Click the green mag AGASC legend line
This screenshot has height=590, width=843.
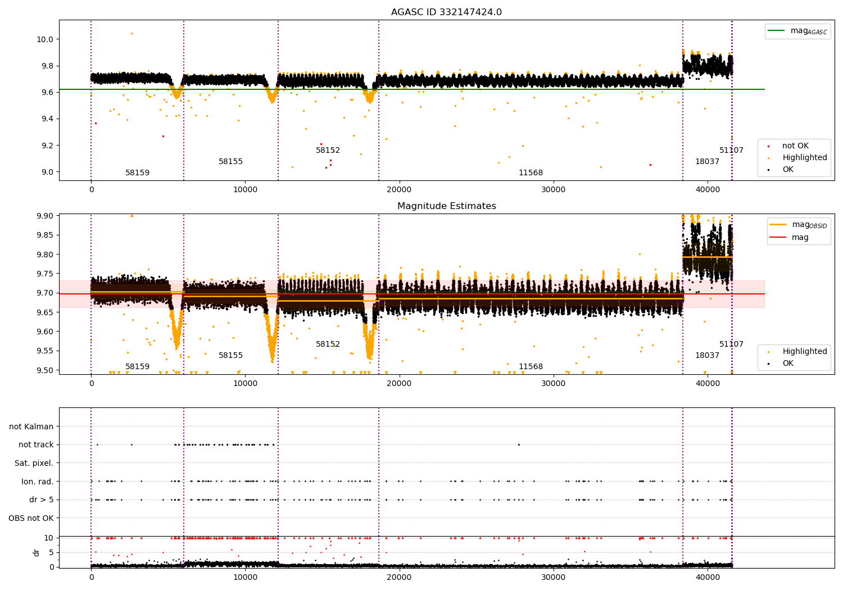click(777, 31)
